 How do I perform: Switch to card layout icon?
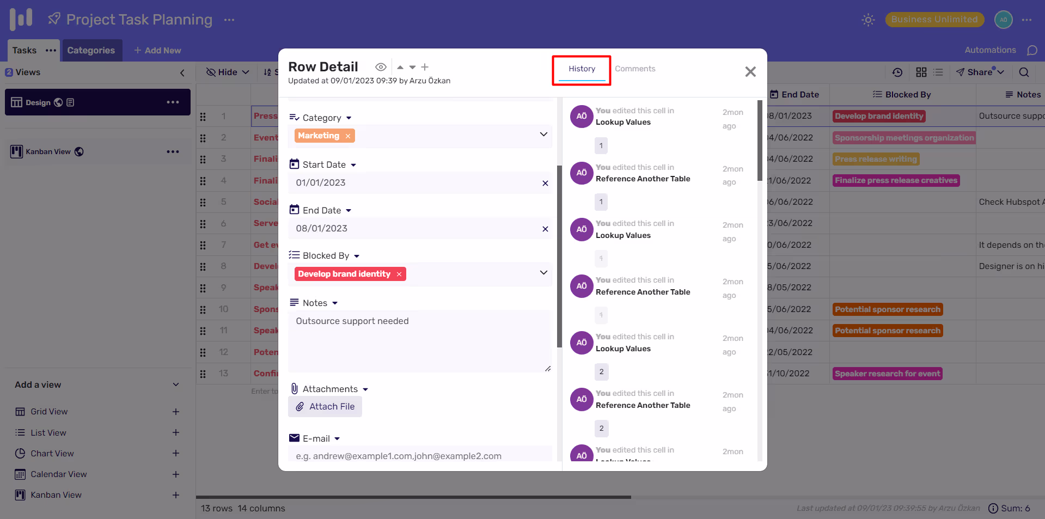pyautogui.click(x=921, y=72)
